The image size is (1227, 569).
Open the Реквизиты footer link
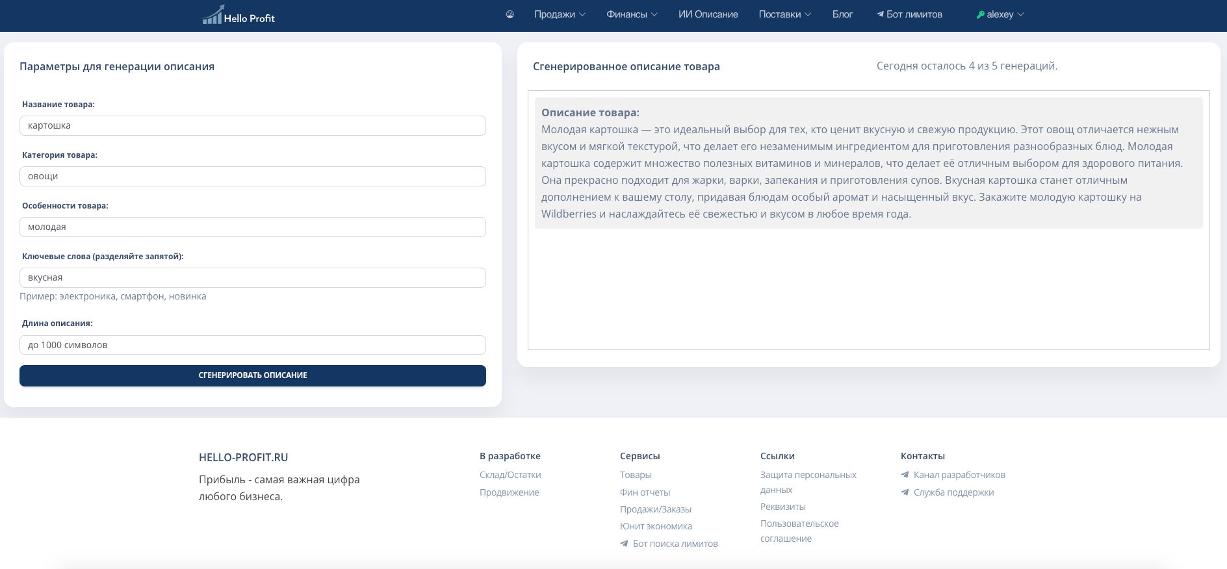[x=783, y=507]
